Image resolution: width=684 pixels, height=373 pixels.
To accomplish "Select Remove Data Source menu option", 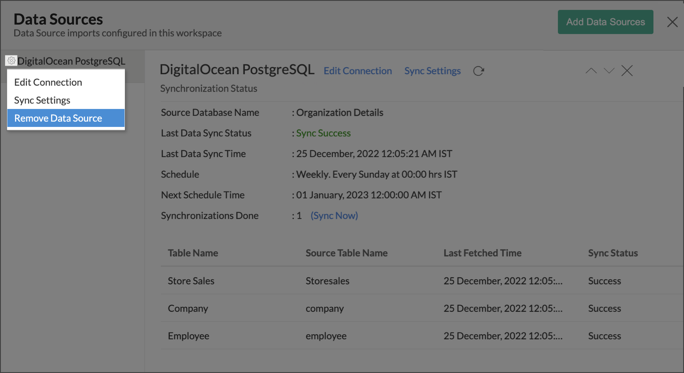I will 58,118.
